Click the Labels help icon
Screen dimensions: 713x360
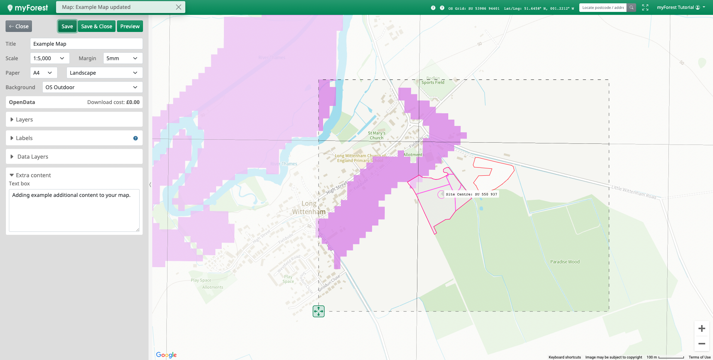(x=136, y=138)
